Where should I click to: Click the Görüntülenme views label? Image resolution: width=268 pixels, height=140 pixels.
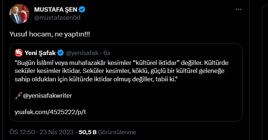[x=117, y=132]
